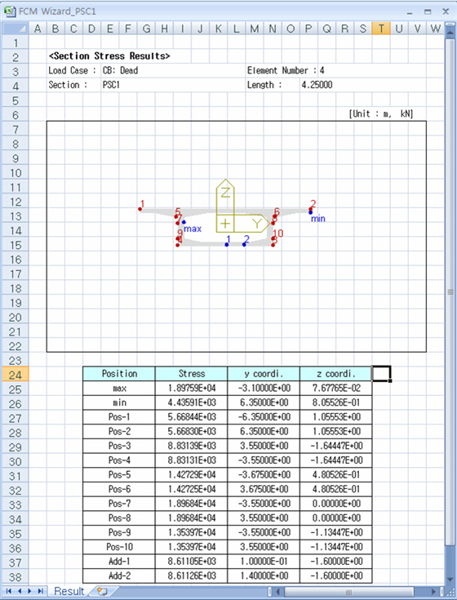Go to last sheet navigation arrow
Viewport: 457px width, 600px height.
click(x=41, y=592)
